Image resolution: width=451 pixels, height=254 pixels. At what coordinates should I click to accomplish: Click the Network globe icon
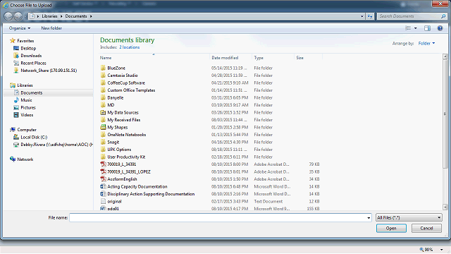pos(13,159)
